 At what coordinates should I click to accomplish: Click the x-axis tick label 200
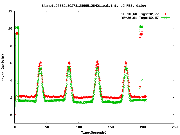tap(143, 127)
